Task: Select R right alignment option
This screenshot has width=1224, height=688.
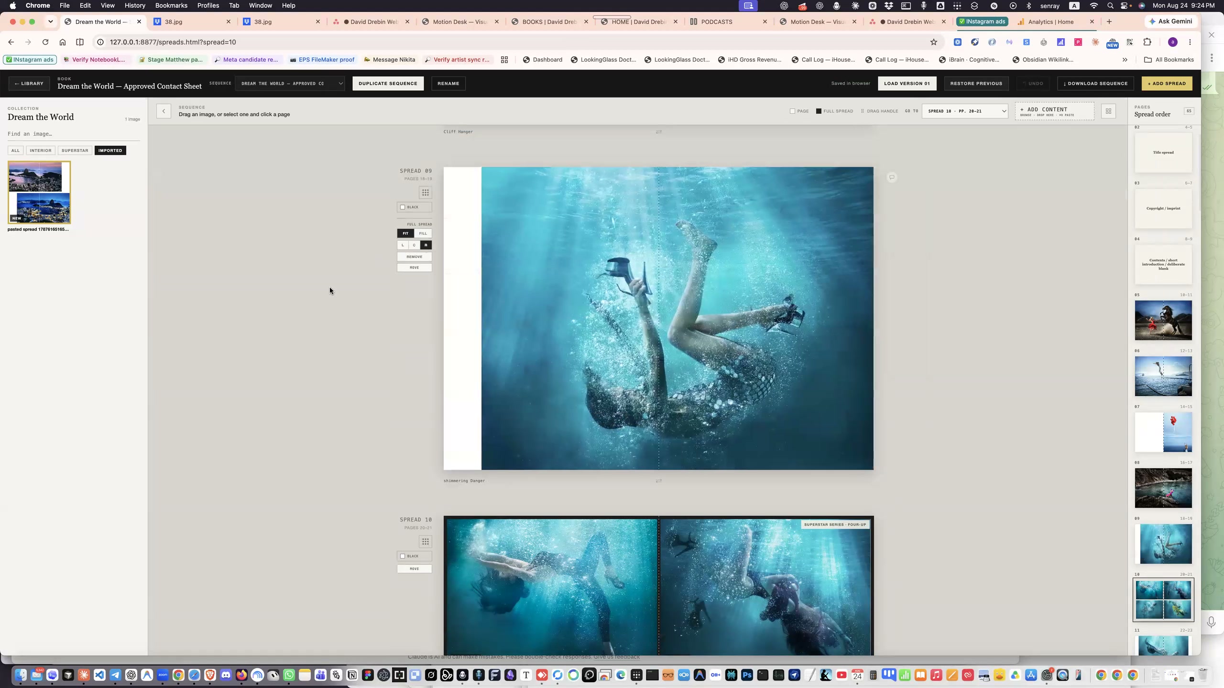Action: pyautogui.click(x=426, y=245)
